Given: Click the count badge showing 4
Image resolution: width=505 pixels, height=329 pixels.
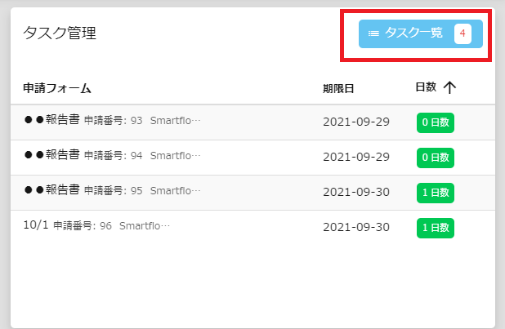Looking at the screenshot, I should (463, 33).
